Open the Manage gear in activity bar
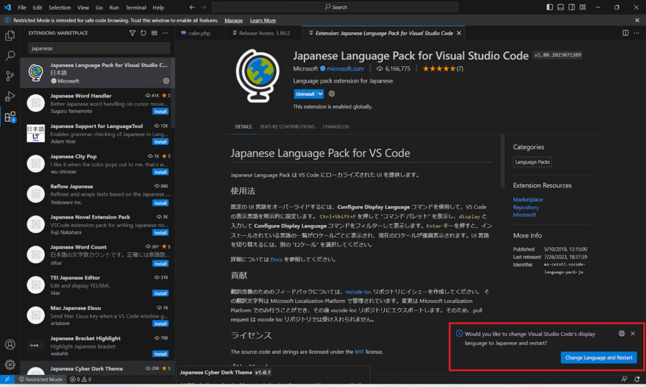Image resolution: width=646 pixels, height=387 pixels. click(10, 365)
